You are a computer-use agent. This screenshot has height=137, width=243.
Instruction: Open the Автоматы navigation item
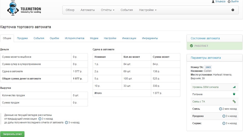pyautogui.click(x=88, y=10)
